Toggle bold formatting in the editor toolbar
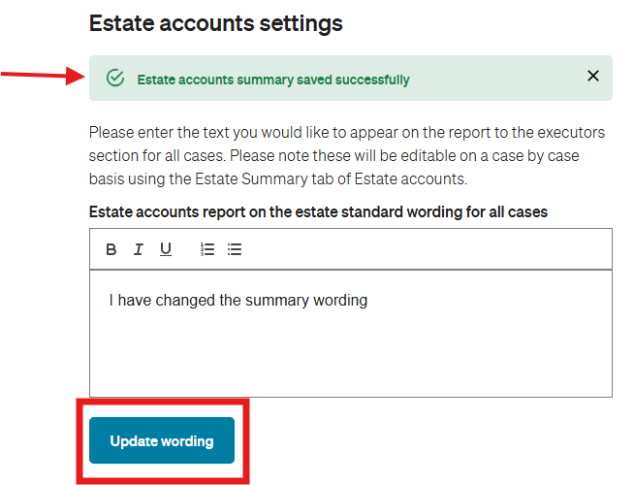This screenshot has width=634, height=485. 111,249
